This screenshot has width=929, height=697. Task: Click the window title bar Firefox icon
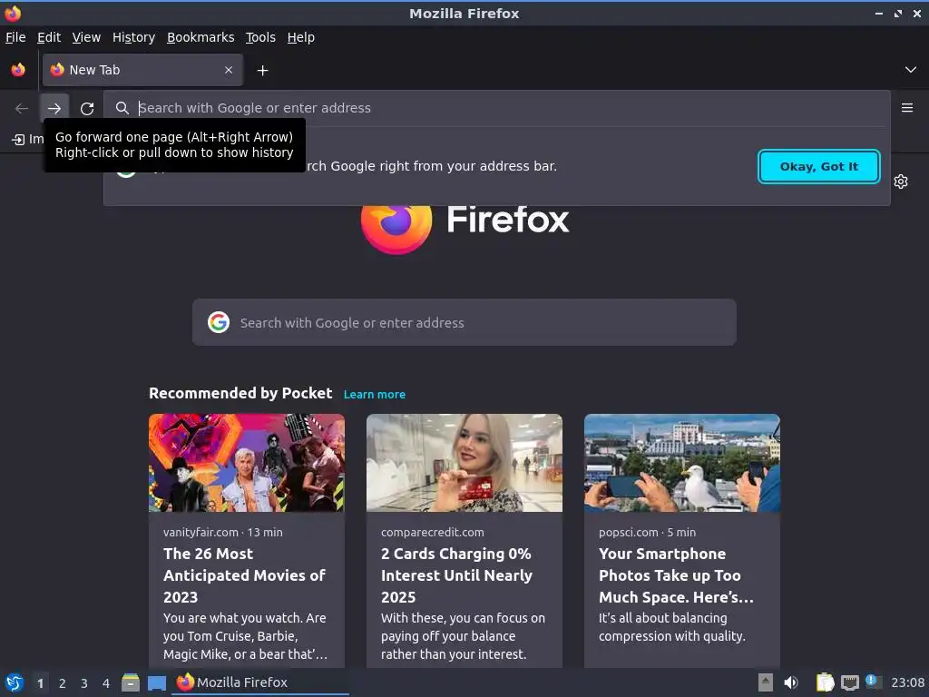13,13
